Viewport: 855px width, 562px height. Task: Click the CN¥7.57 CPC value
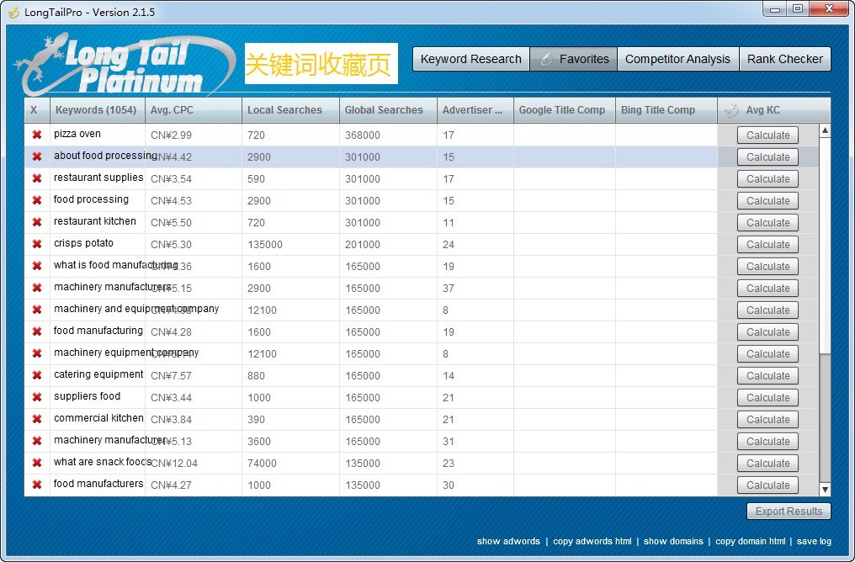171,375
